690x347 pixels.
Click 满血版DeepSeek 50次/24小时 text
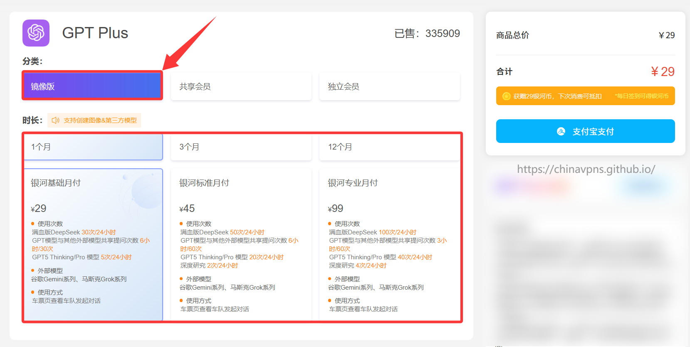tap(223, 232)
